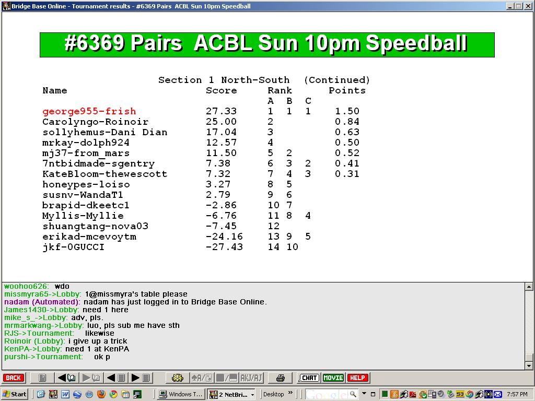
Task: Open the results list page icon
Action: pyautogui.click(x=42, y=378)
